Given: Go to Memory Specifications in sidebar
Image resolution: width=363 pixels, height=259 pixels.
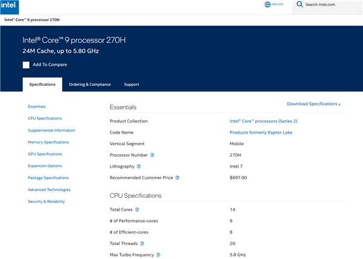Looking at the screenshot, I should coord(48,142).
